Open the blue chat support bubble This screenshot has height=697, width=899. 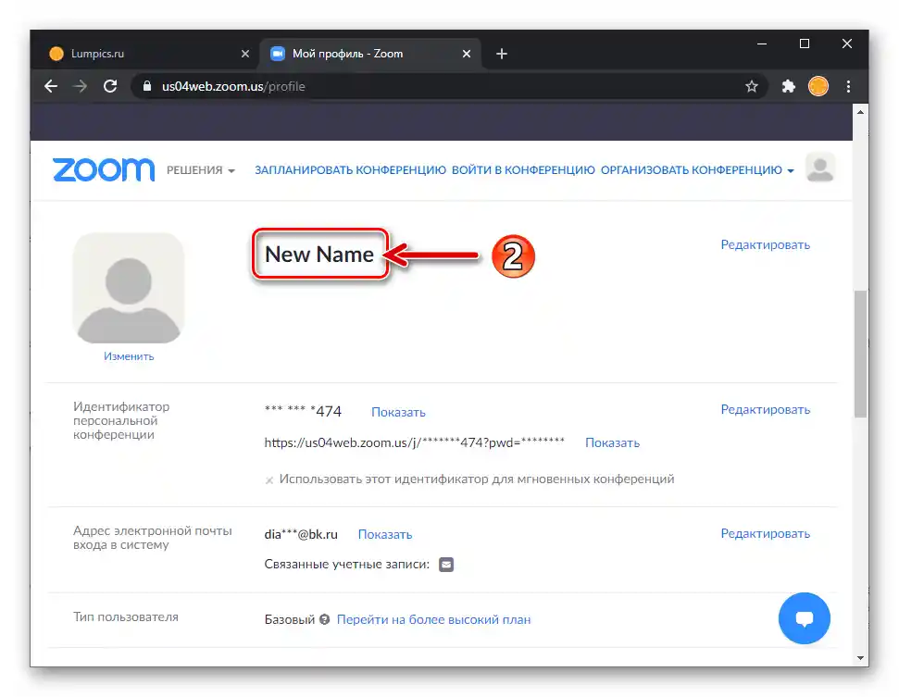tap(804, 618)
